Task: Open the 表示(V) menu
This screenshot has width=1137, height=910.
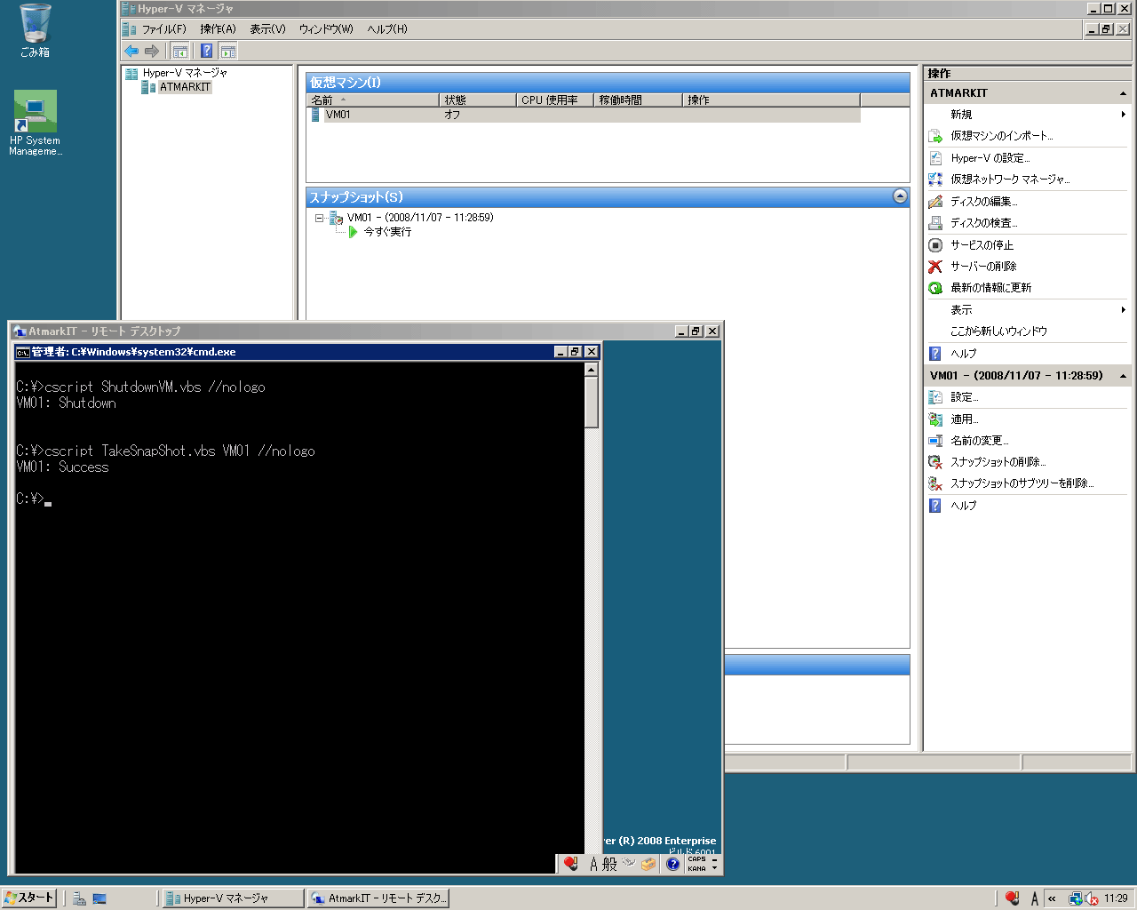Action: (267, 29)
